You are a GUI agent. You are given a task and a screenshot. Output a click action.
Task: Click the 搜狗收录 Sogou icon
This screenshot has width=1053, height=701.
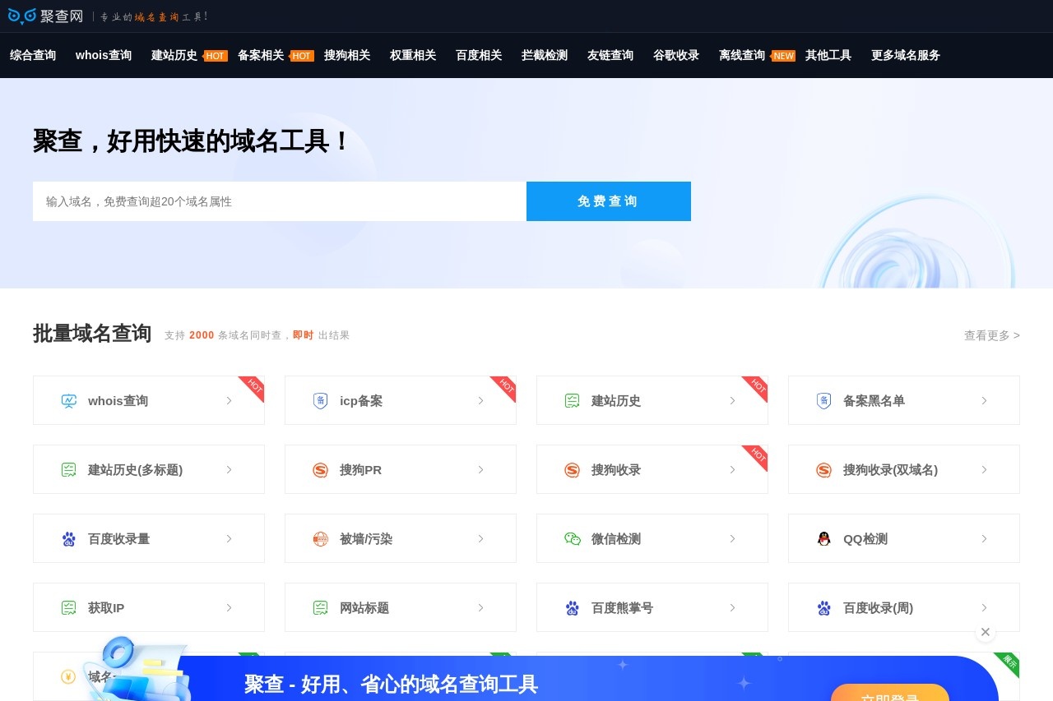(x=573, y=470)
